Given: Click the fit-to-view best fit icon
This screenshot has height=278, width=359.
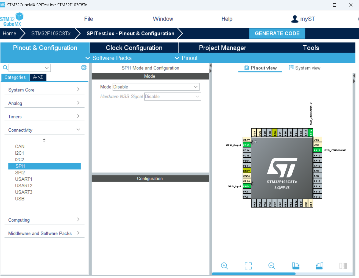Looking at the screenshot, I should pos(248,266).
